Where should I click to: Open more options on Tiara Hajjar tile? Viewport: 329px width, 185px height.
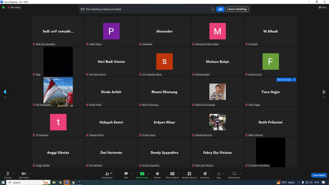pos(295,80)
